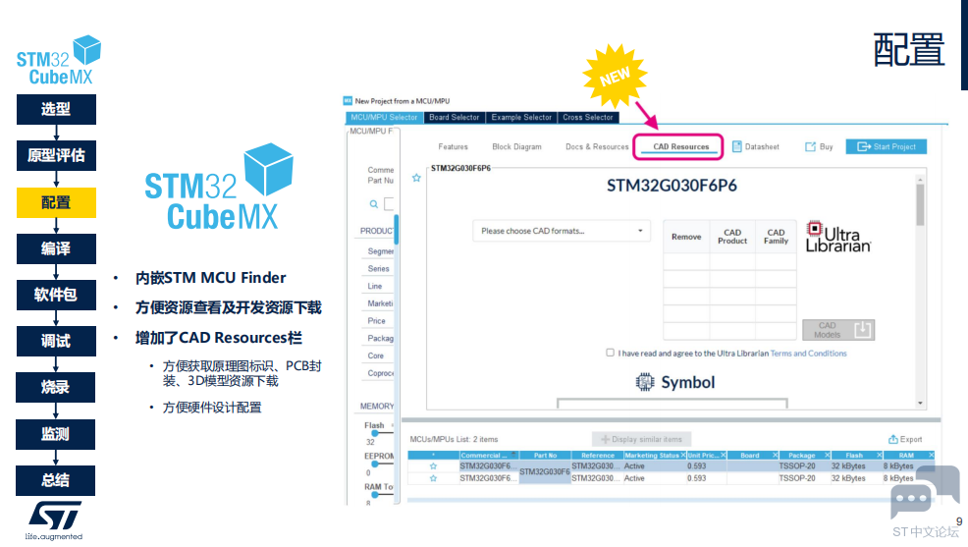Open the Docs & Resources tab
This screenshot has height=547, width=968.
[x=597, y=147]
